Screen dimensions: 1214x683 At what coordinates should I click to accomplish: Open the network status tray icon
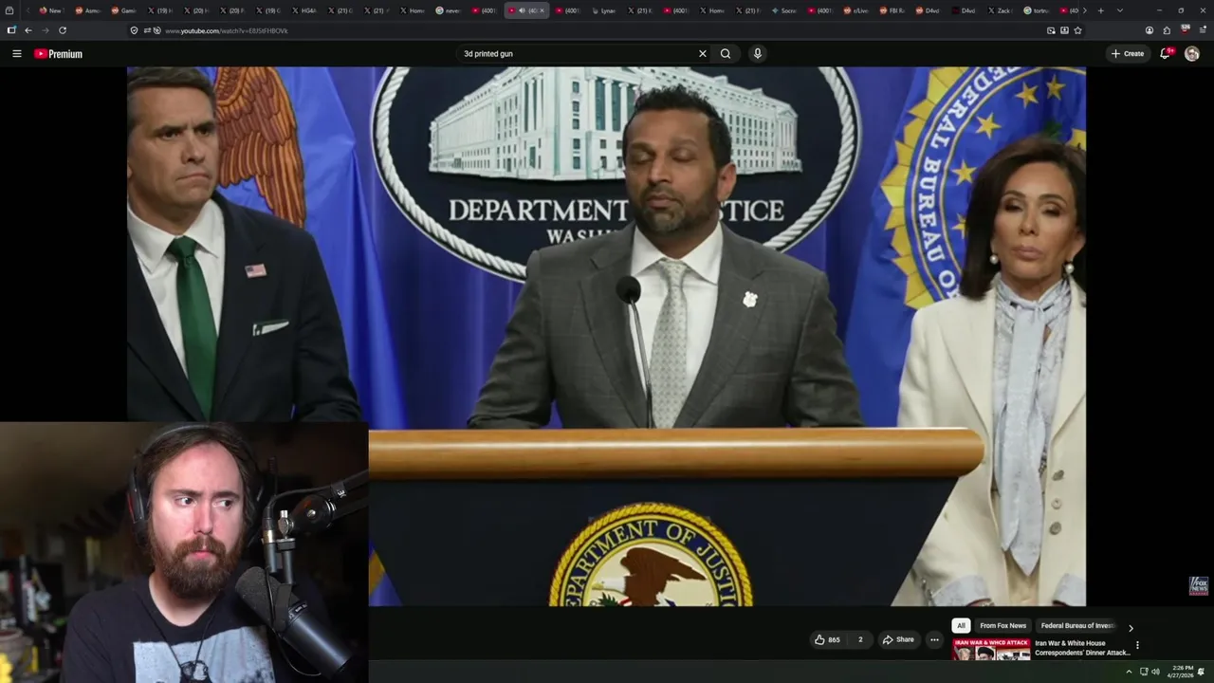tap(1143, 672)
